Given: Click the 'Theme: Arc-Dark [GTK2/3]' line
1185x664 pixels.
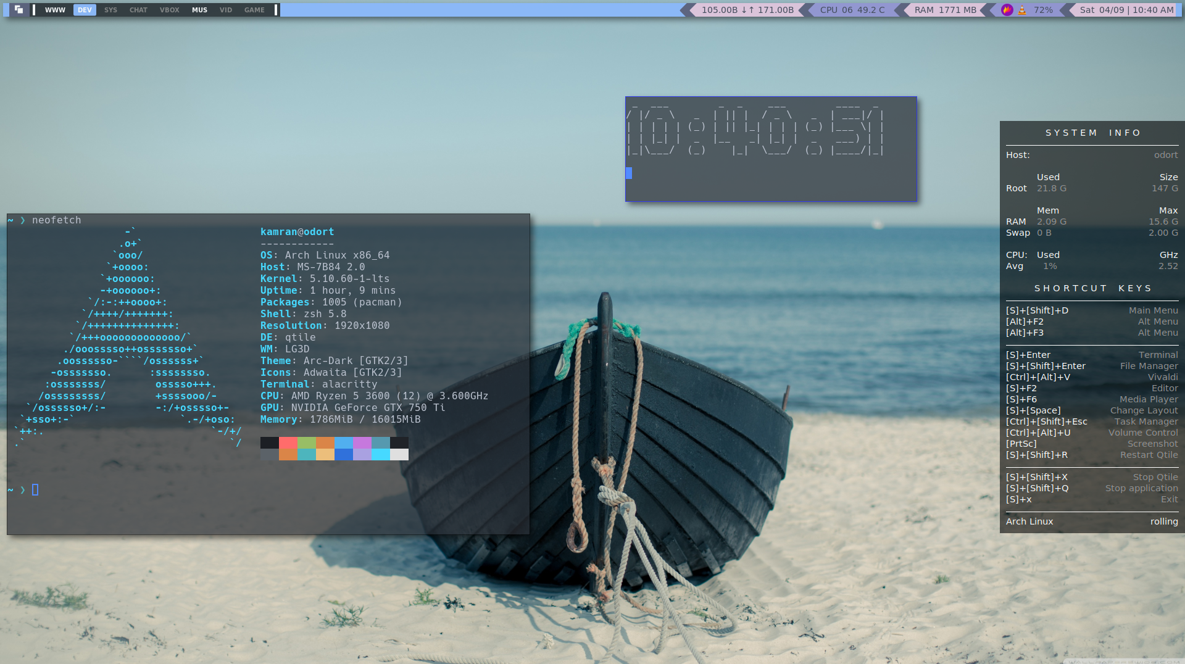Looking at the screenshot, I should pos(335,360).
